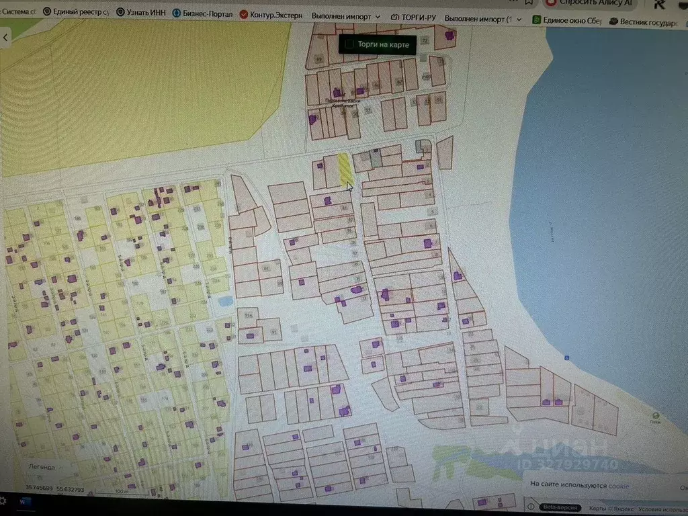The width and height of the screenshot is (688, 516).
Task: Click the «Beta-версия» badge
Action: pos(560,507)
